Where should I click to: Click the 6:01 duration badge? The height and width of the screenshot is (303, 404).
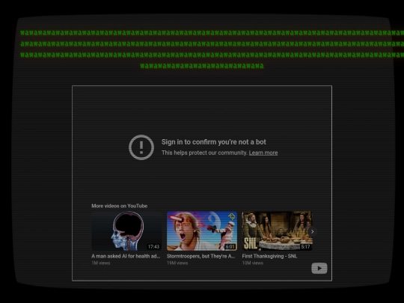(x=230, y=247)
